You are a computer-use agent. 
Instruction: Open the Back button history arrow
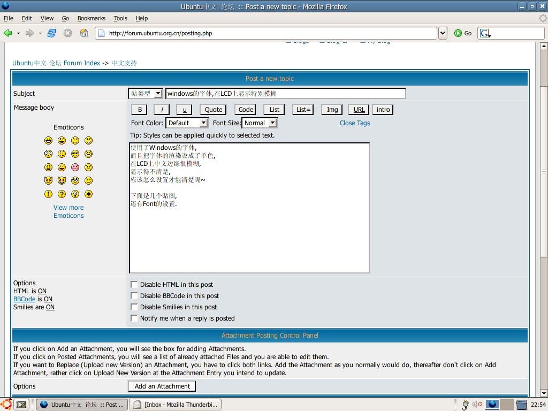[18, 34]
